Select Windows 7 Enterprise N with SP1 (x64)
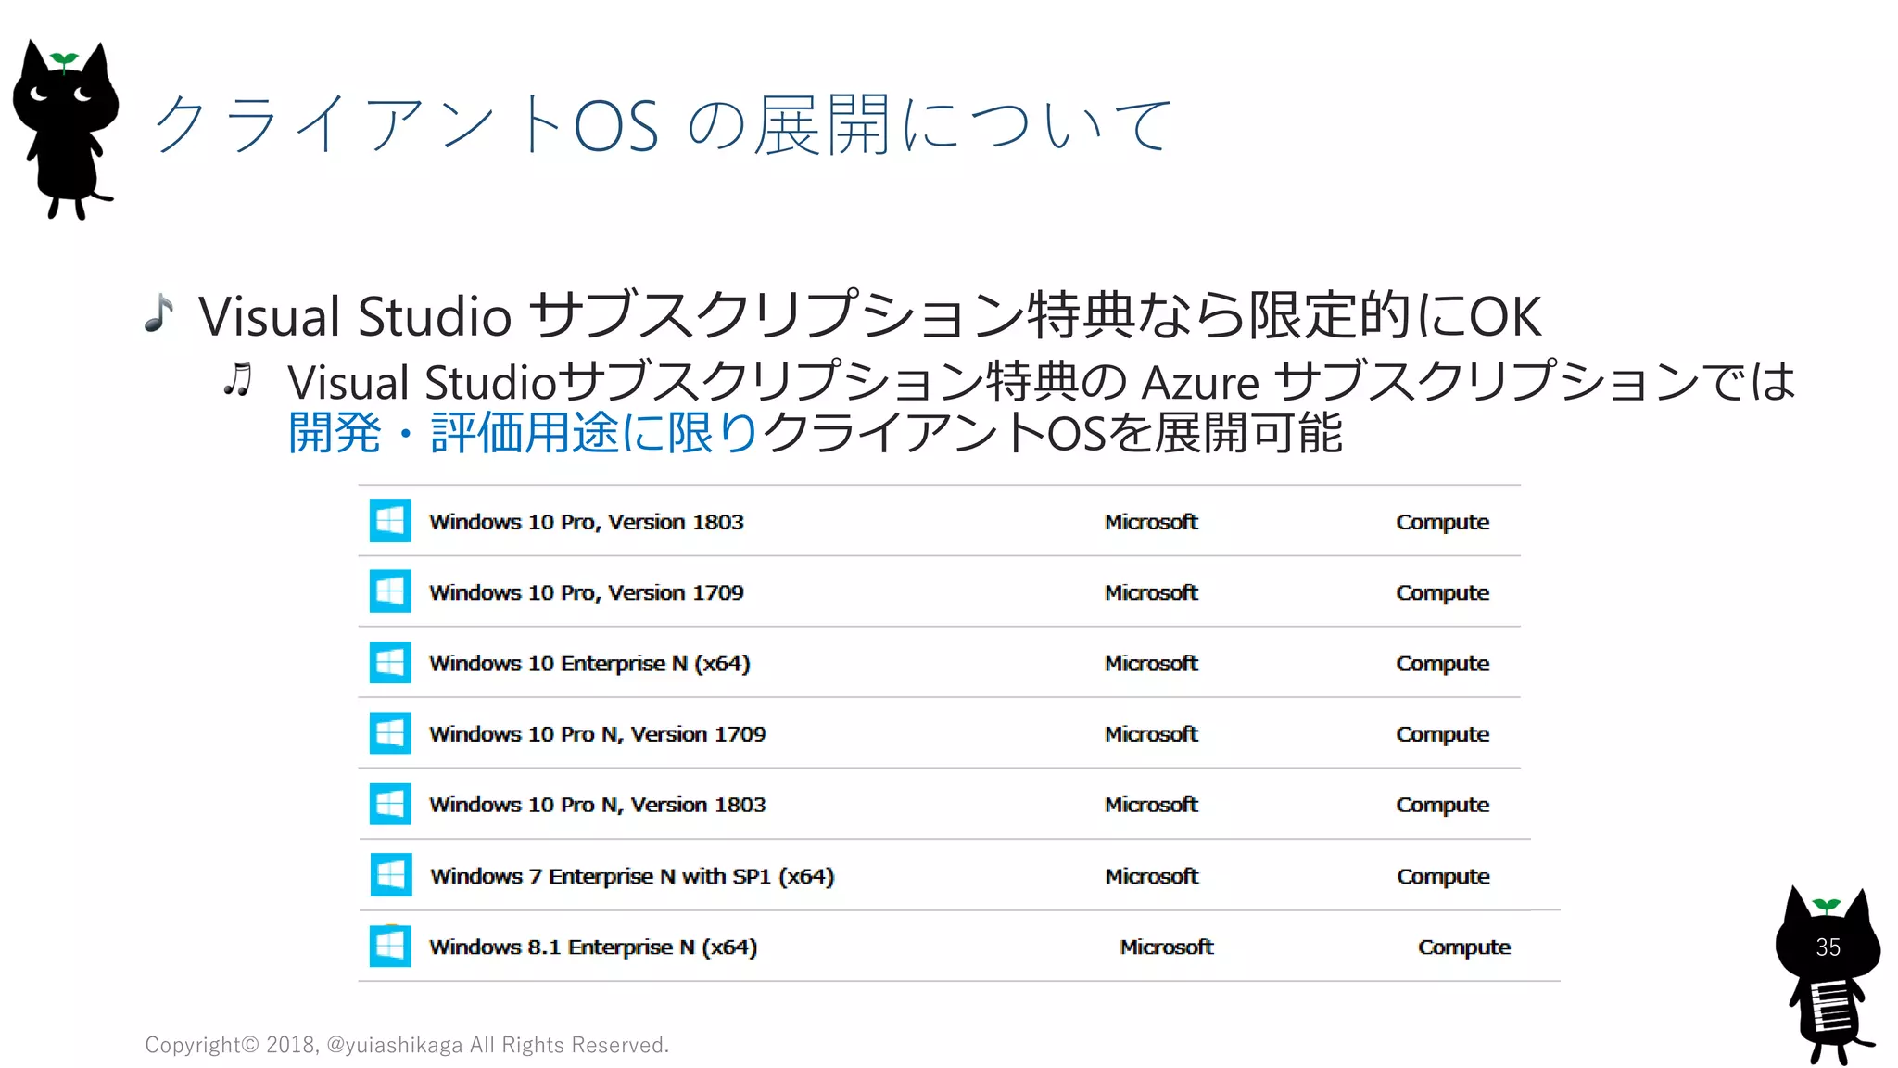 632,876
